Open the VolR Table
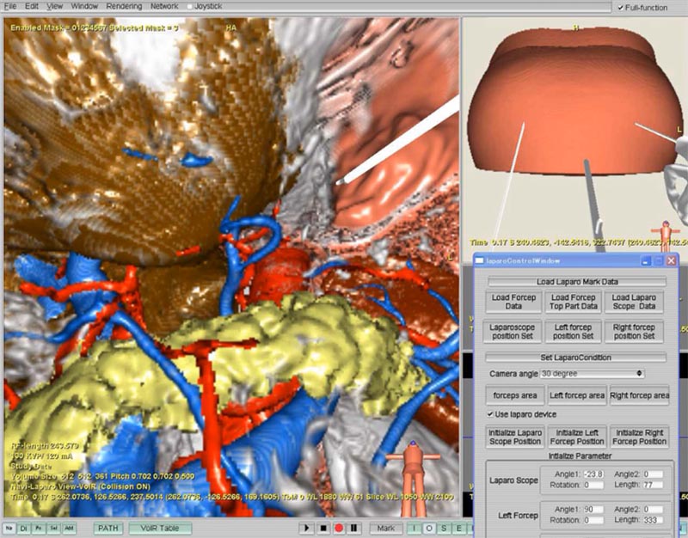Viewport: 688px width, 538px height. point(160,529)
